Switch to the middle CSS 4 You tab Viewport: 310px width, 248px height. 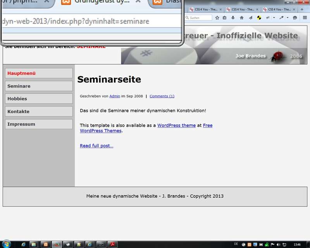tap(242, 9)
